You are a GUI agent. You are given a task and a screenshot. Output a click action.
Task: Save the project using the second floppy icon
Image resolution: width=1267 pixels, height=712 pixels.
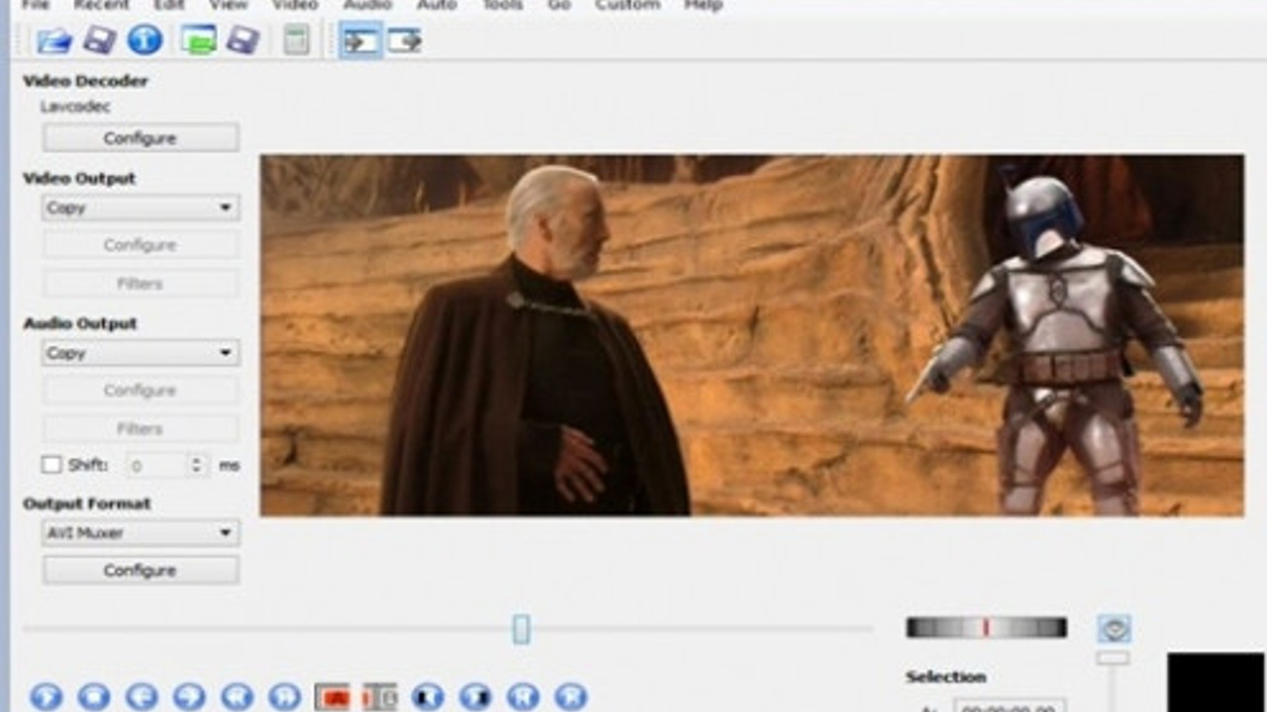coord(243,41)
